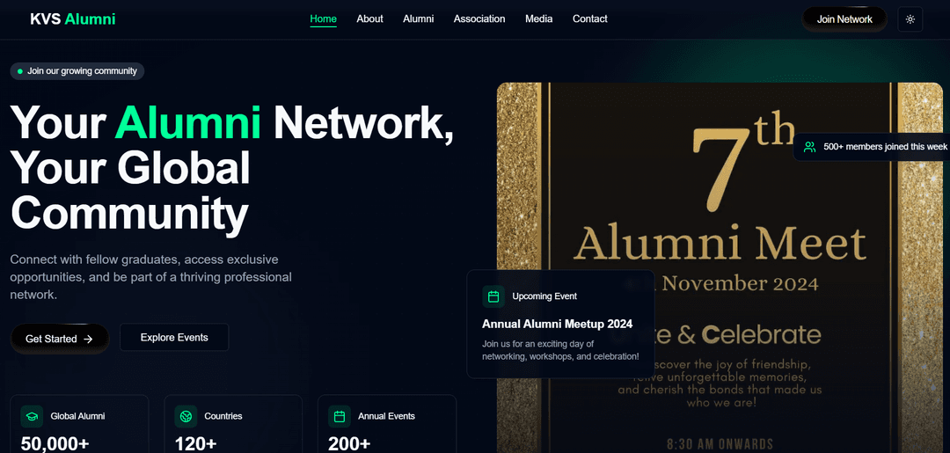This screenshot has height=453, width=950.
Task: Click the calendar Annual Events icon
Action: pyautogui.click(x=340, y=416)
